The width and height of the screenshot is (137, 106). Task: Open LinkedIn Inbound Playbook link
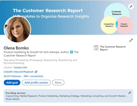click(x=19, y=72)
